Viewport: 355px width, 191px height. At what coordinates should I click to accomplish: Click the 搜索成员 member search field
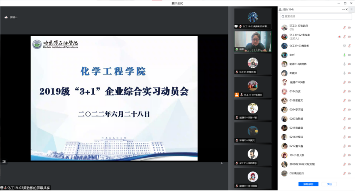pos(316,17)
